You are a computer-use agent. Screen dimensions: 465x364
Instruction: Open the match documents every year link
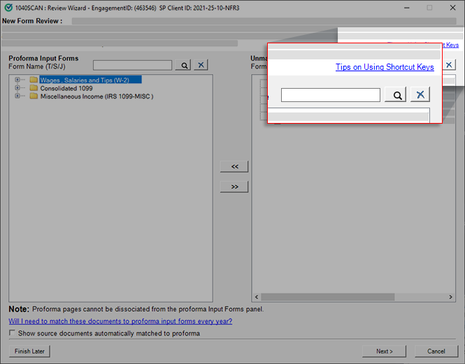click(x=120, y=321)
